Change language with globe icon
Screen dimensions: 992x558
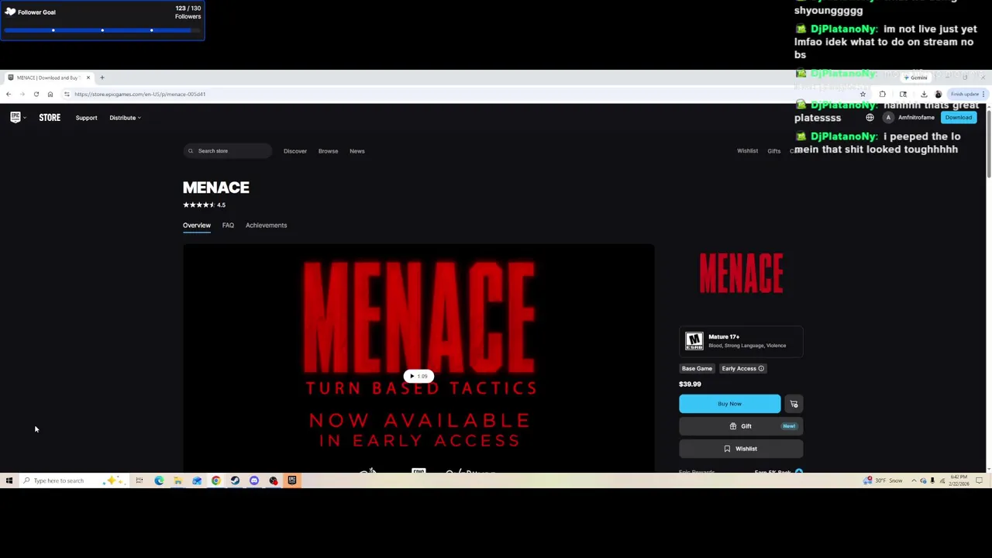(870, 118)
